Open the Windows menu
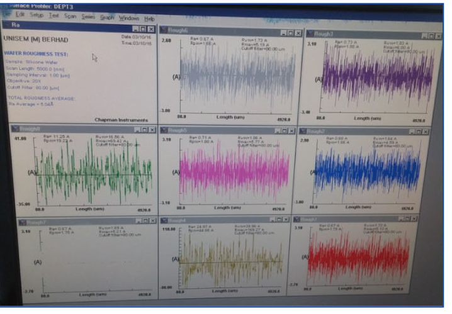 pos(129,18)
